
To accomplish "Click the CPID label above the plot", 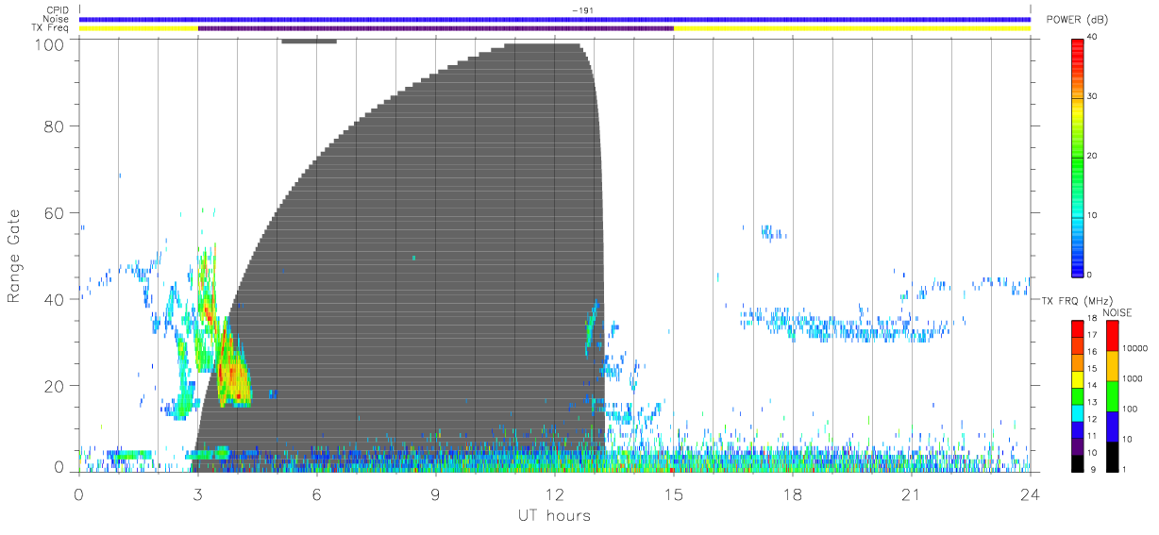I will coord(58,10).
